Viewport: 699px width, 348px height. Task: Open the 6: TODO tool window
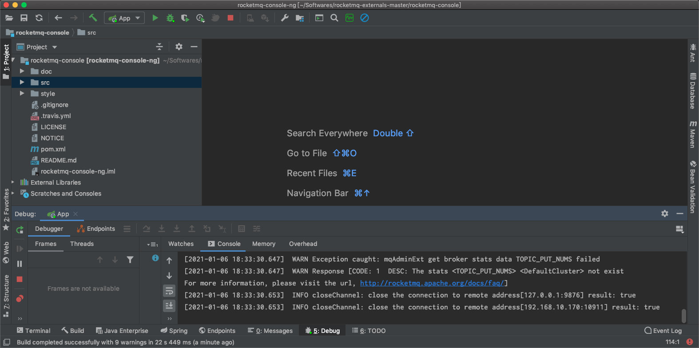(x=369, y=331)
